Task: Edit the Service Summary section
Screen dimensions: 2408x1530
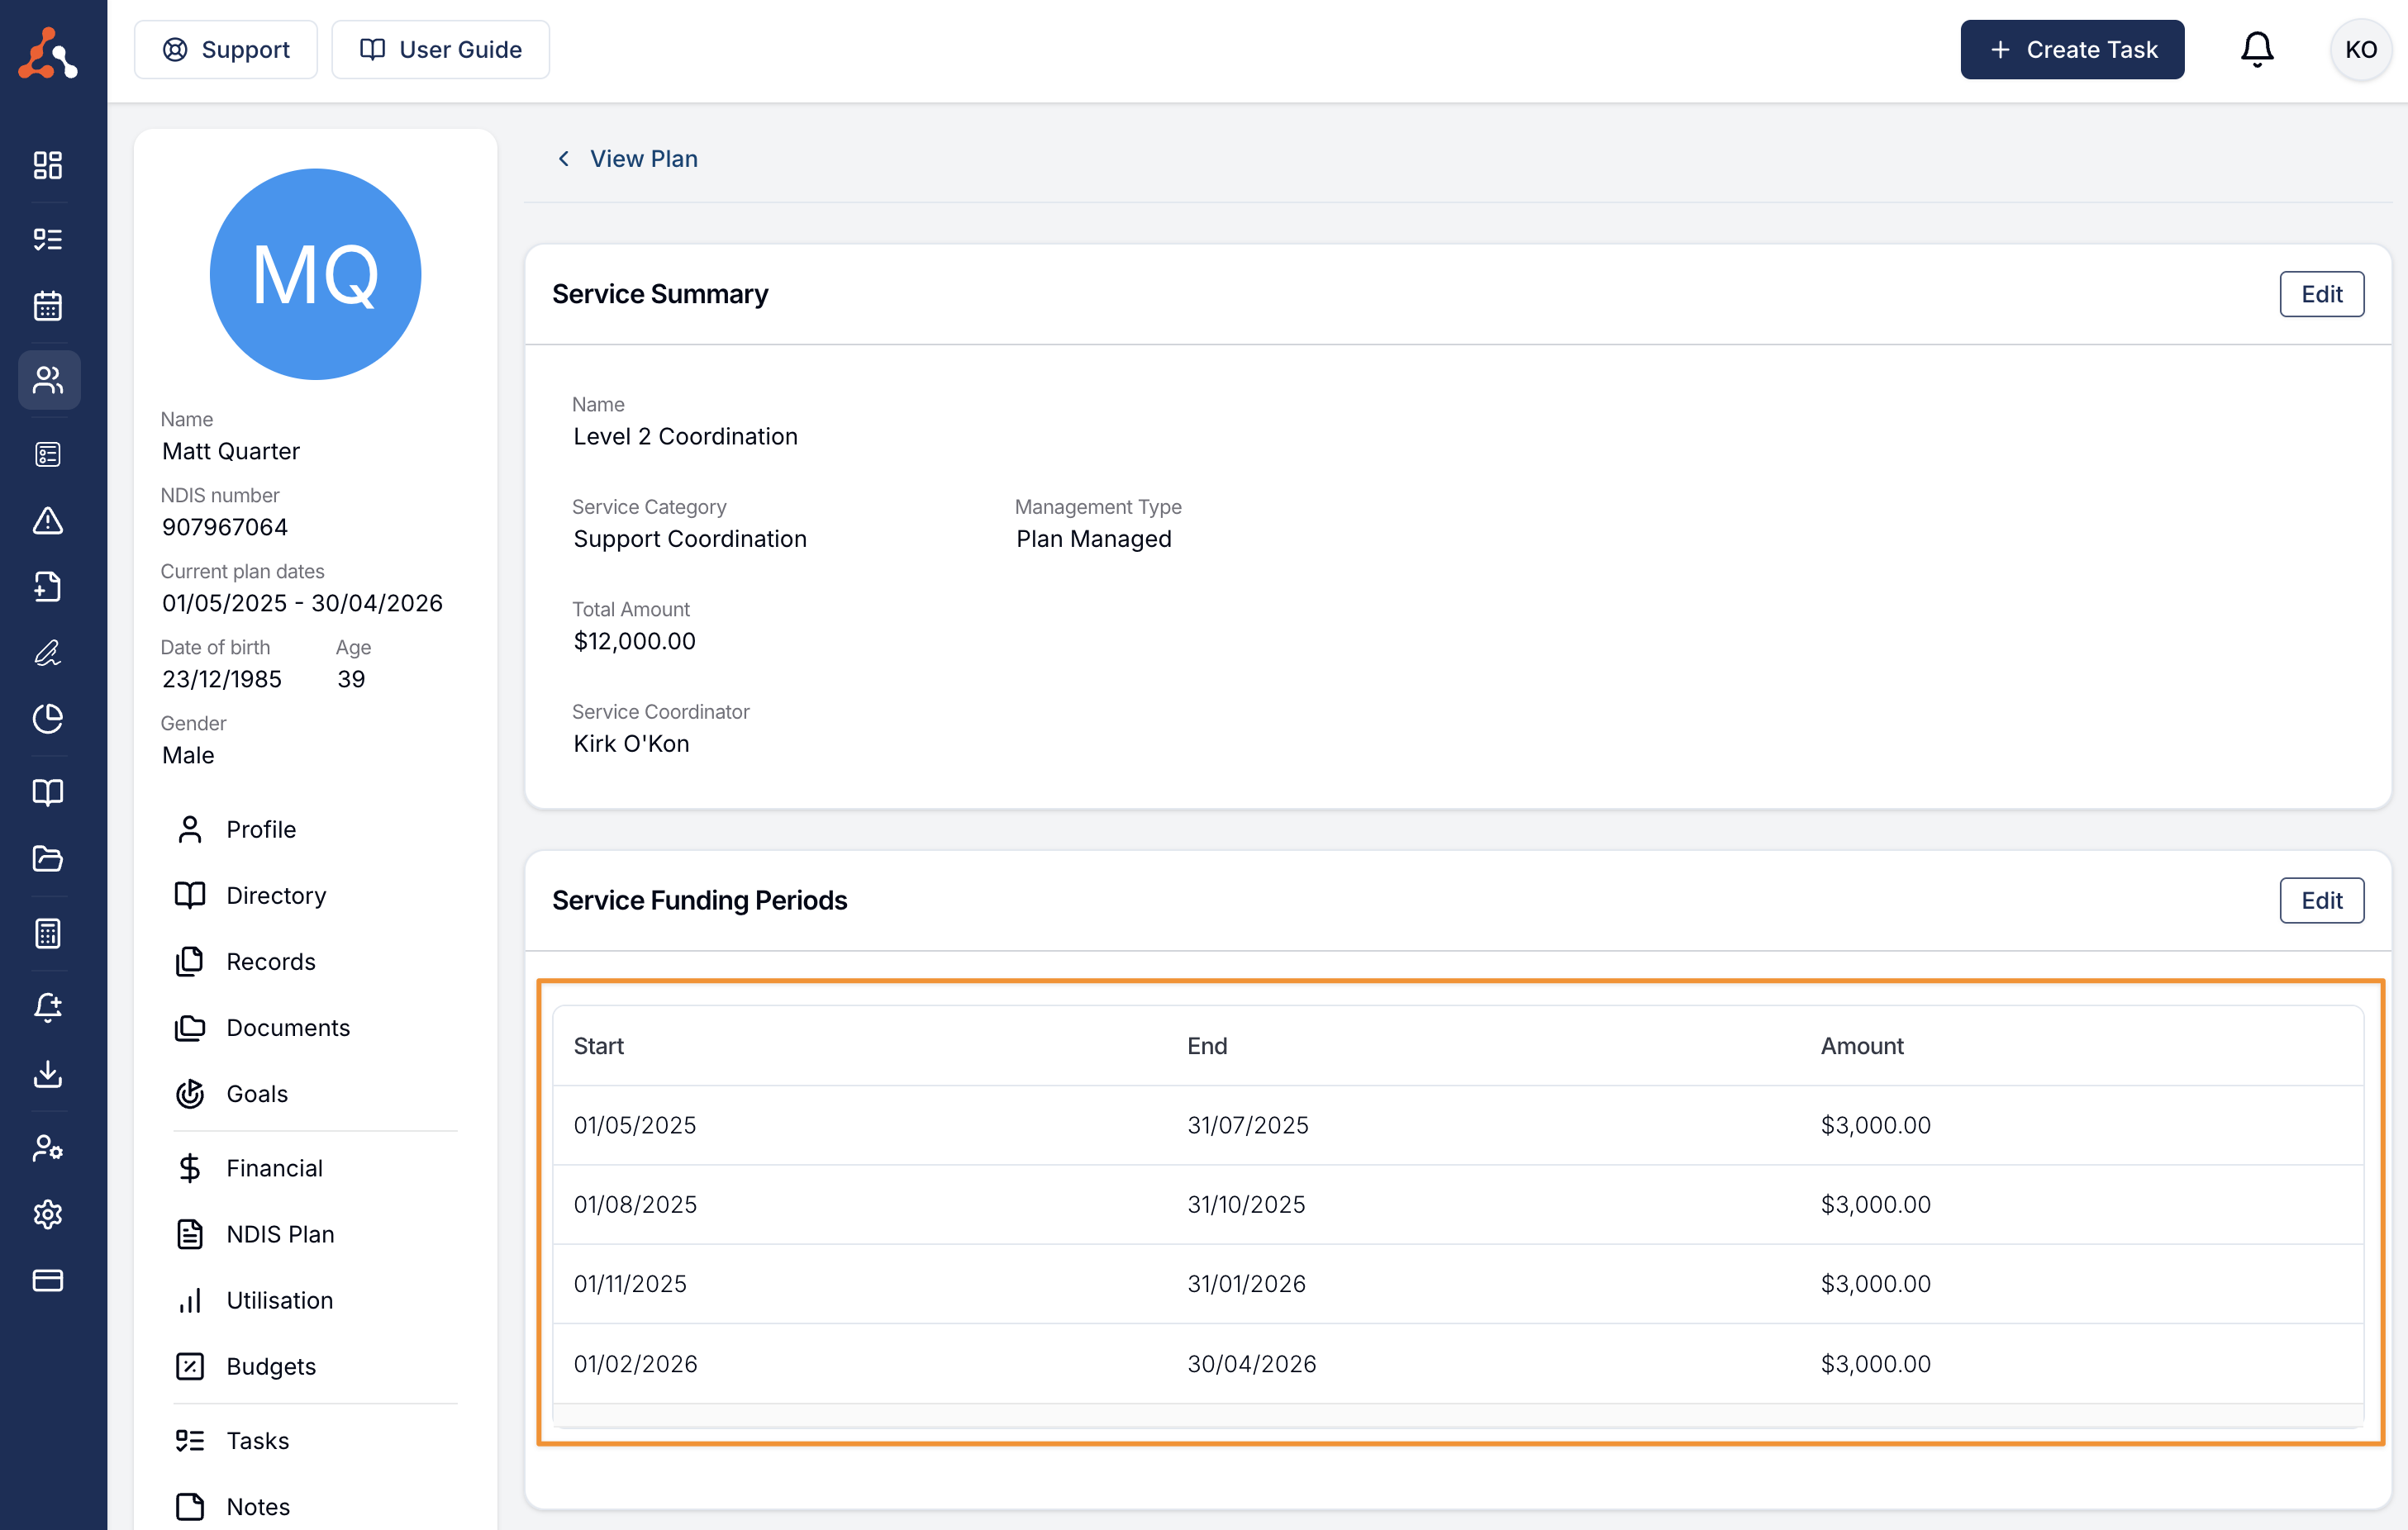Action: 2321,294
